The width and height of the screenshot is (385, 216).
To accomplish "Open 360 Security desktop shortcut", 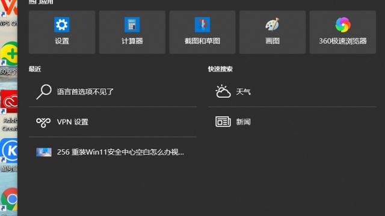I will coord(8,58).
